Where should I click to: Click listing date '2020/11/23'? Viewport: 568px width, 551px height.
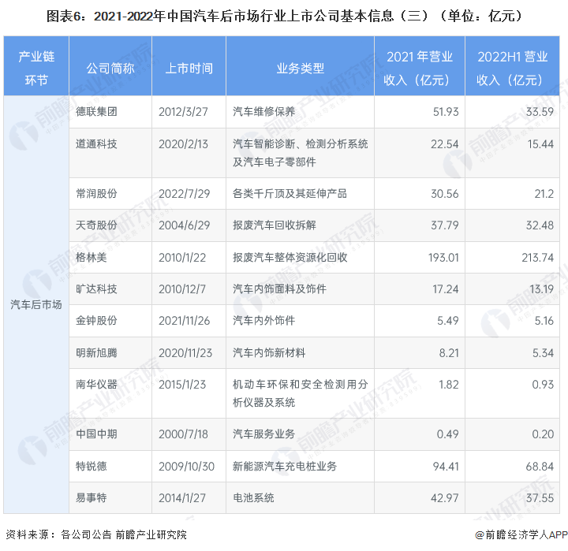pos(185,352)
